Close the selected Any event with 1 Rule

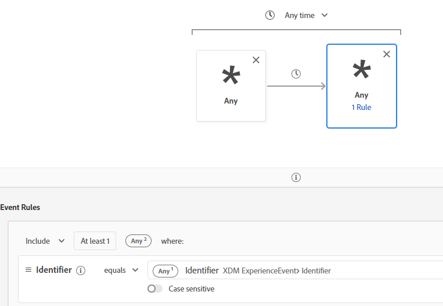coord(387,54)
